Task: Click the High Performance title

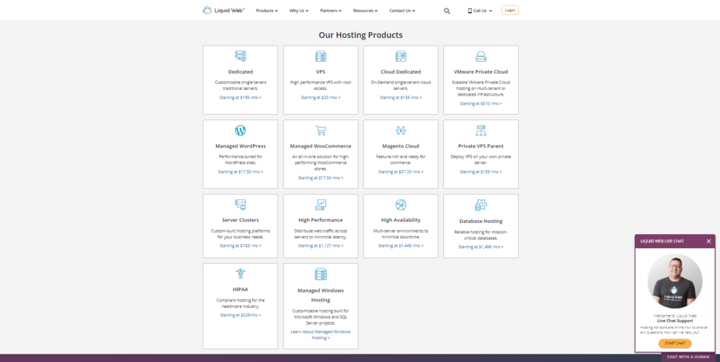Action: pos(321,220)
